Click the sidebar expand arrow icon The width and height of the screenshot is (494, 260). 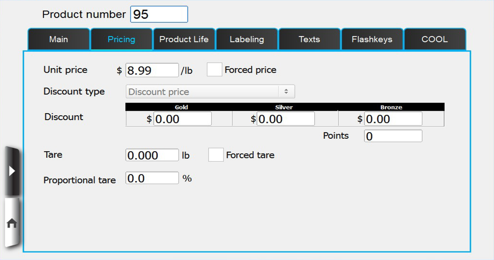click(12, 171)
